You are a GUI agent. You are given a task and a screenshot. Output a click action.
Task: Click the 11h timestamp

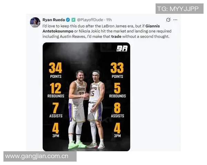coord(109,20)
